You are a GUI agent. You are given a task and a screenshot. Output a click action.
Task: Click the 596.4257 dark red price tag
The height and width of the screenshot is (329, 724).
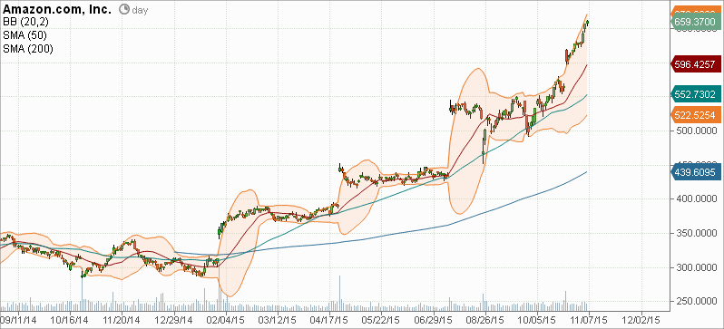pos(695,64)
